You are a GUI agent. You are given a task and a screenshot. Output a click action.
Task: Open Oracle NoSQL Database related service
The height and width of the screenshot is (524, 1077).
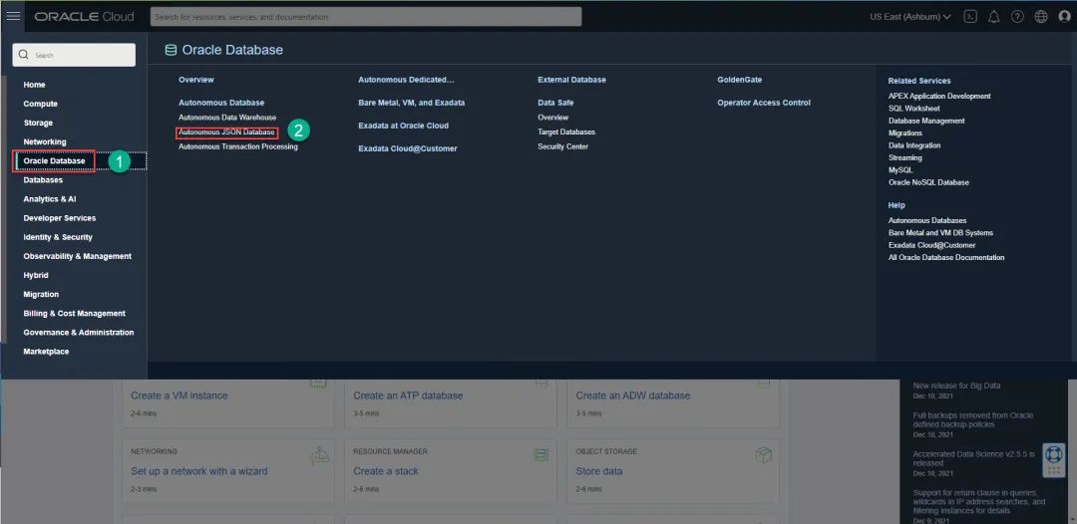pos(928,182)
